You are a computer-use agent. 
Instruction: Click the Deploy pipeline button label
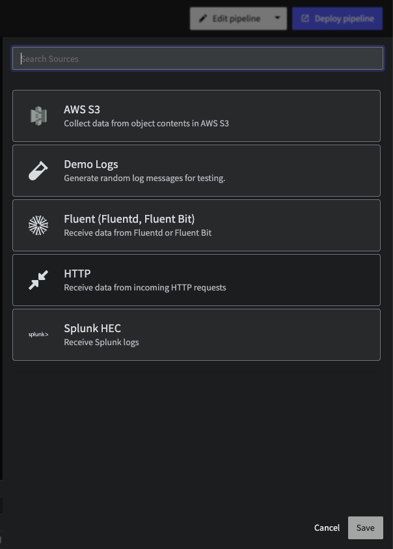[x=344, y=18]
